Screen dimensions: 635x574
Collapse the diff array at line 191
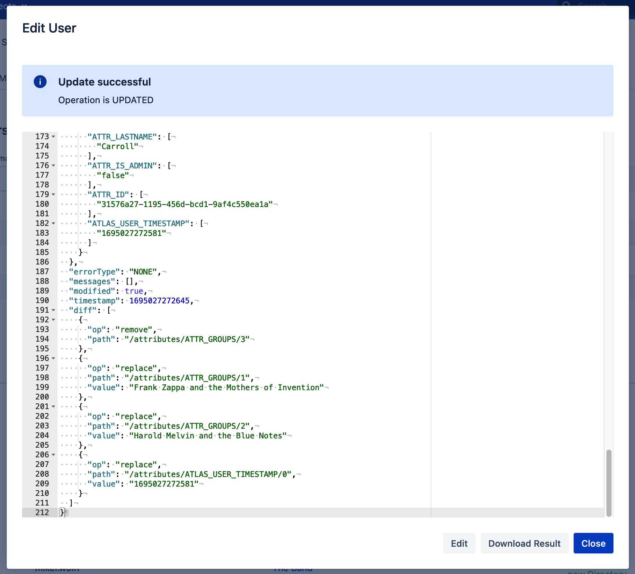[x=53, y=310]
